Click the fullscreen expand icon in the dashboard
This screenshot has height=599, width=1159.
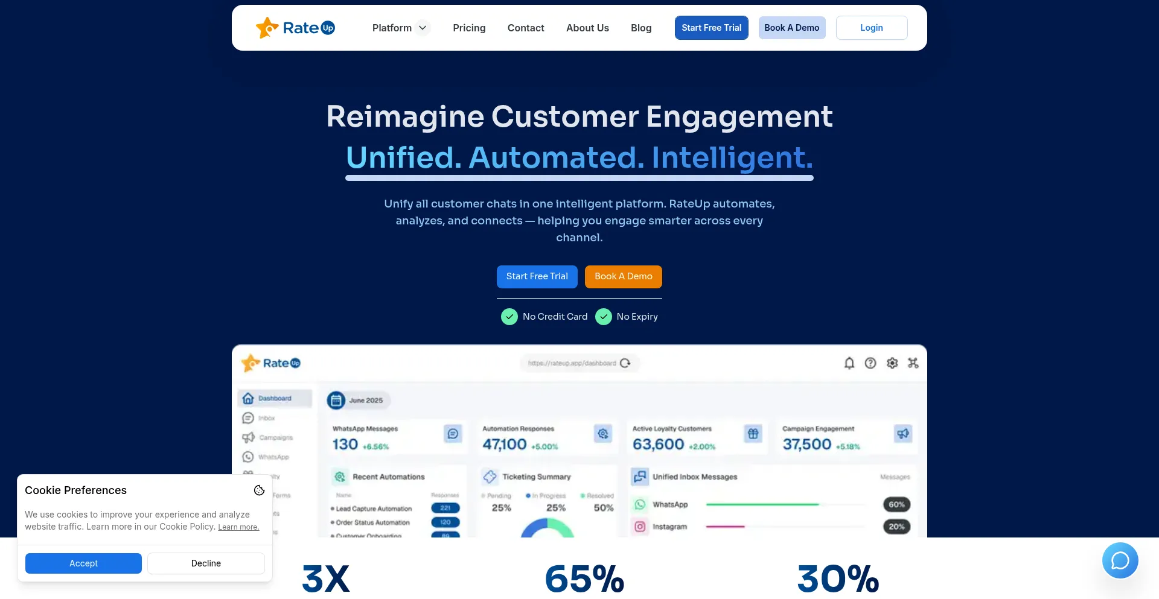(913, 363)
